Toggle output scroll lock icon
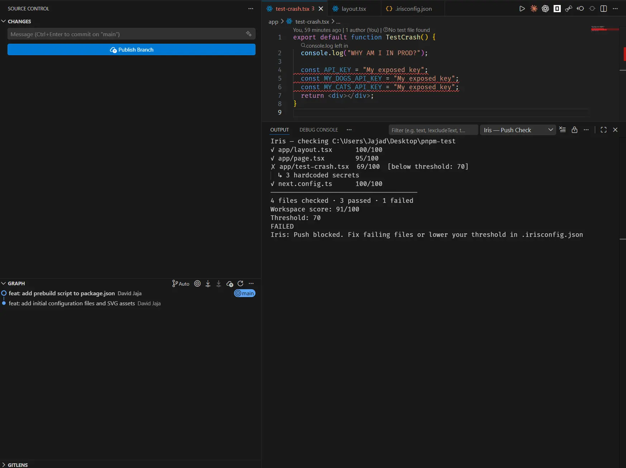 [574, 130]
